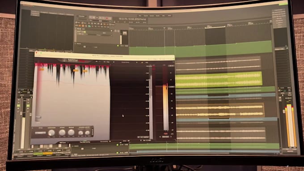
Task: Click the red Record button in the transport
Action: point(107,18)
